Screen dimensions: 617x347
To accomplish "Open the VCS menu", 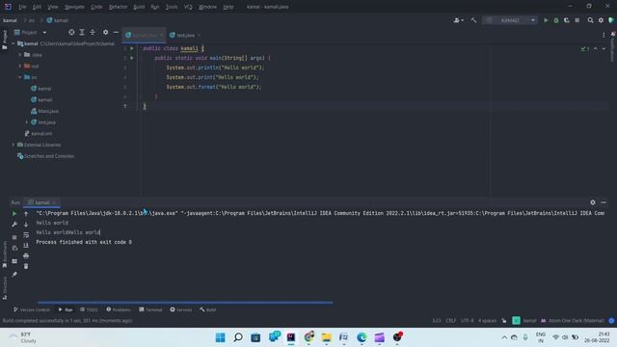I will [x=188, y=7].
